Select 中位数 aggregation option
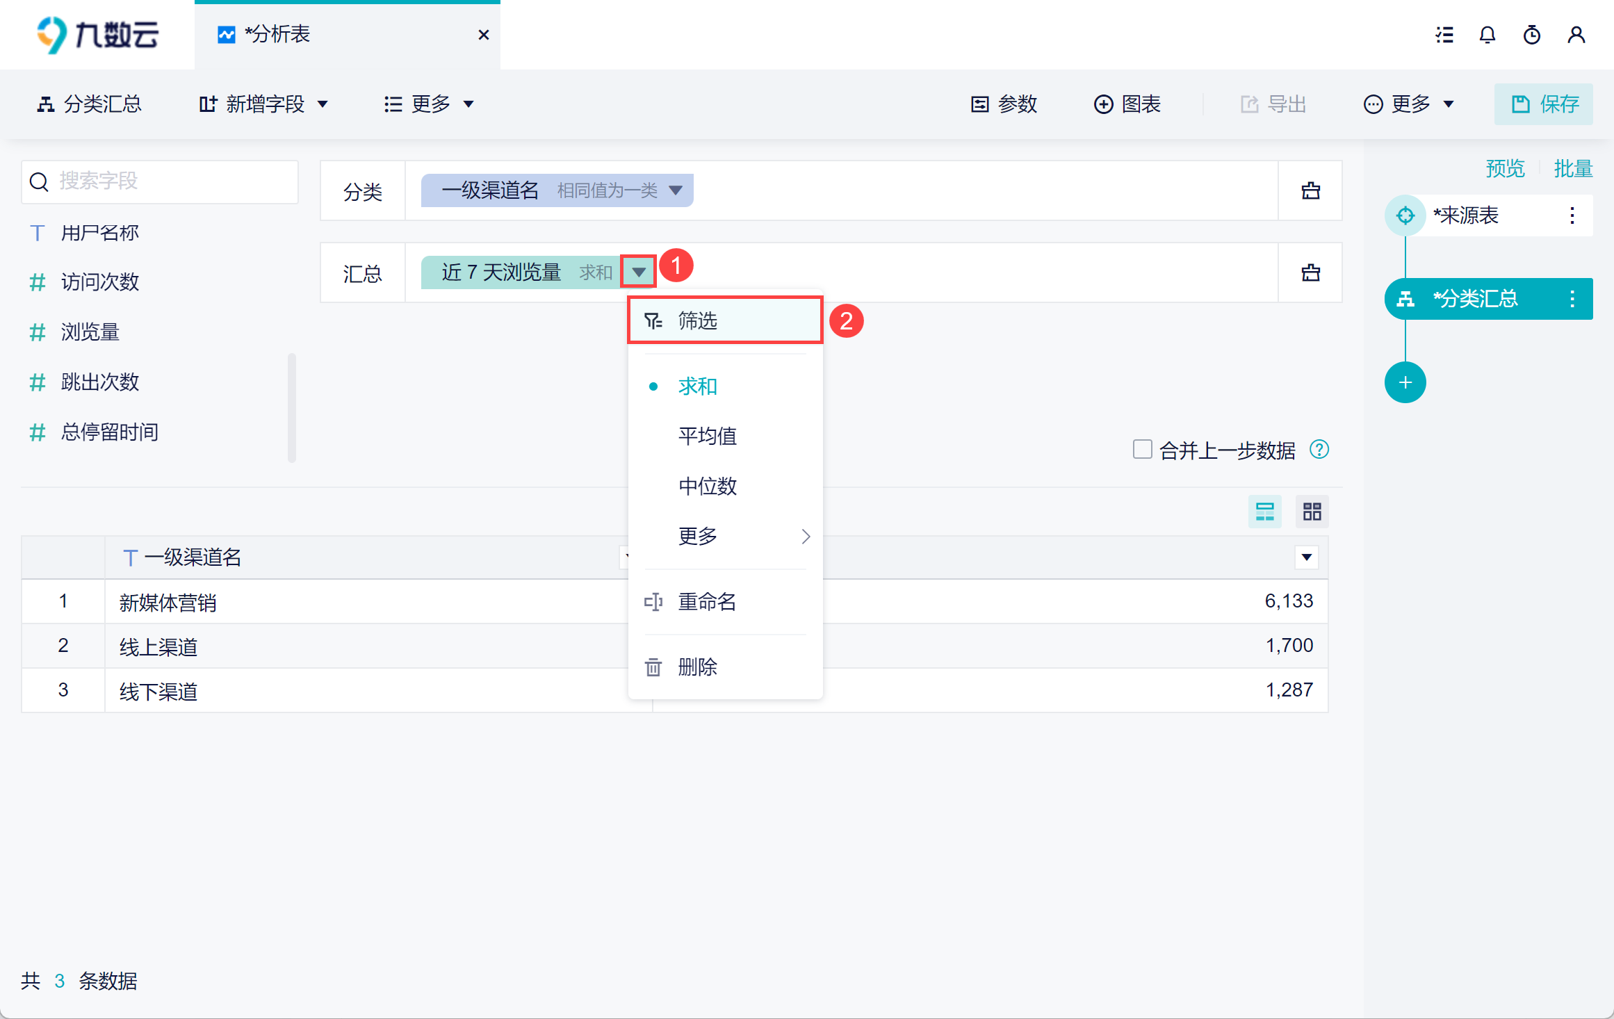 click(x=708, y=486)
